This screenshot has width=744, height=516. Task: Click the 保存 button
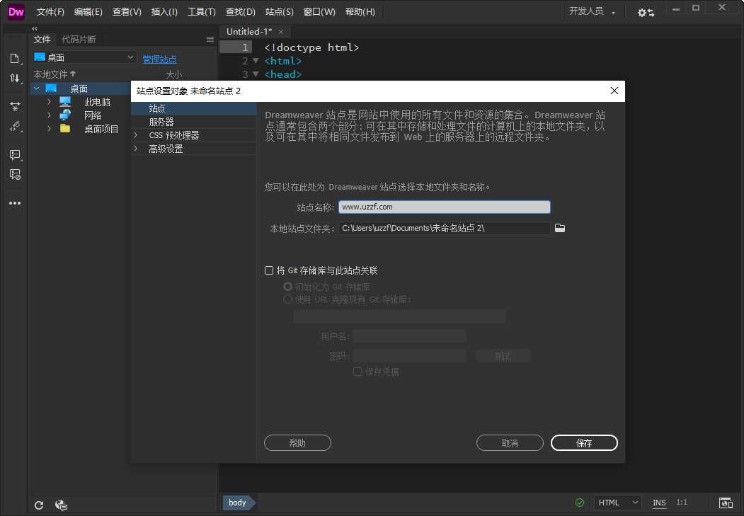(x=584, y=443)
